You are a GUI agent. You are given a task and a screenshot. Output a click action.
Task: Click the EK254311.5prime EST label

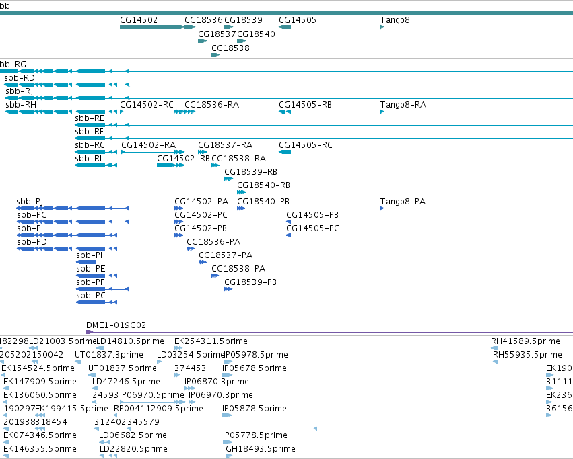pos(211,341)
